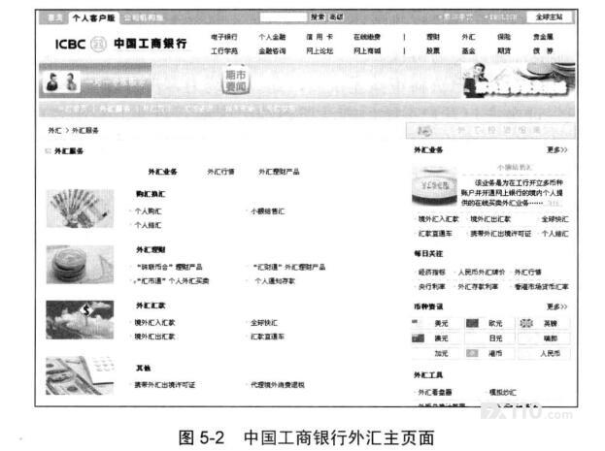This screenshot has height=451, width=605.
Task: Select the 外汇业务 tab under 外汇服务
Action: click(x=162, y=172)
